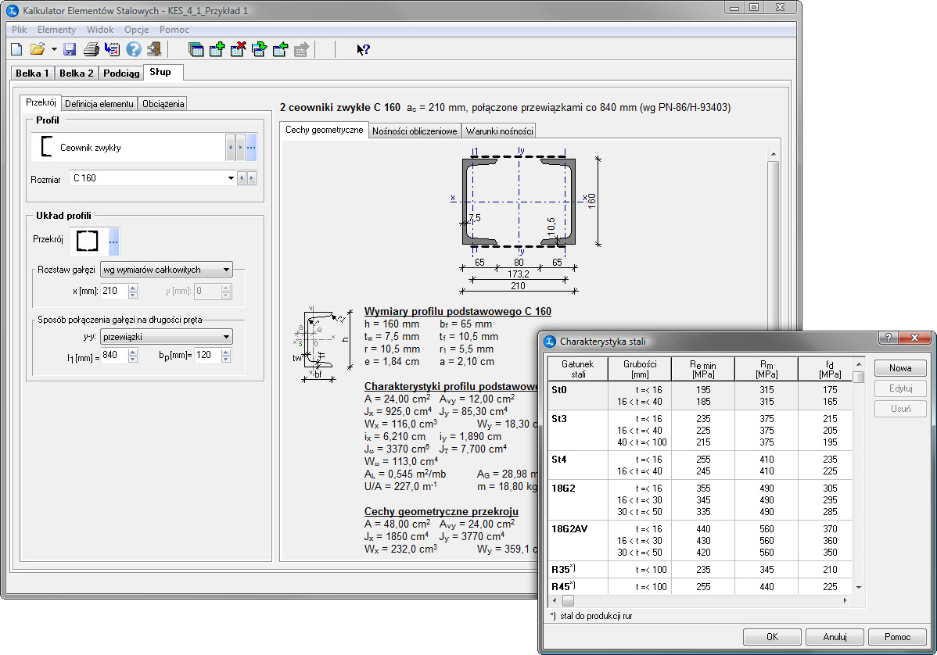This screenshot has height=655, width=937.
Task: Click the exit door icon
Action: pyautogui.click(x=154, y=50)
